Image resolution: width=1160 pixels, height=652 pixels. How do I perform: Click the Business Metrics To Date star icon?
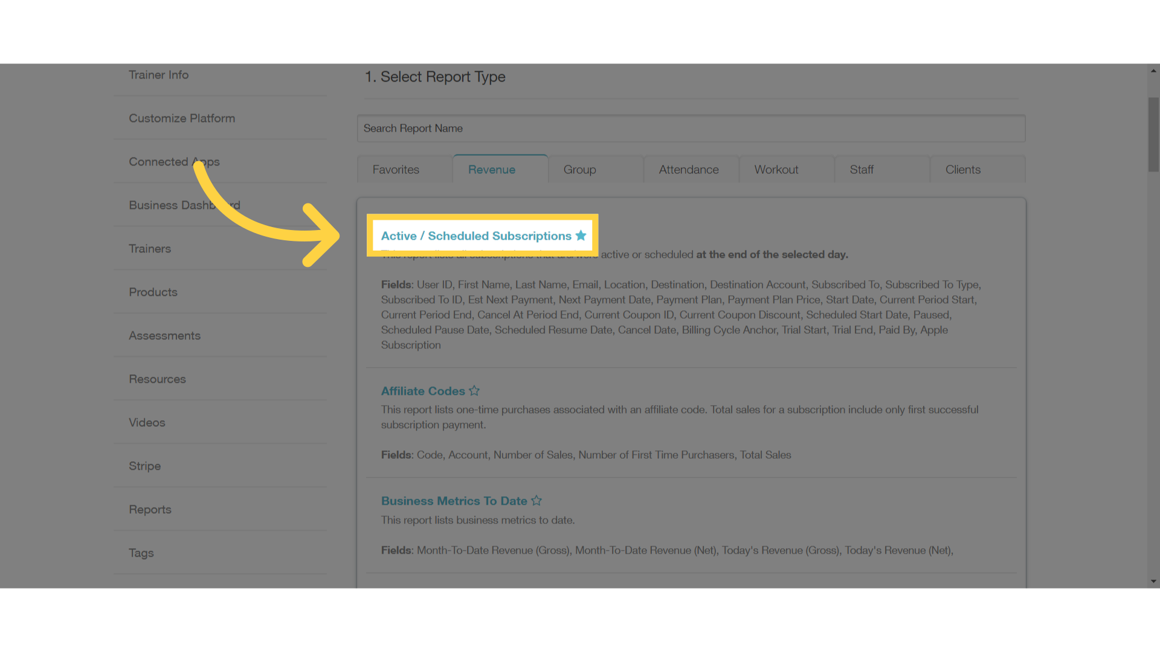click(x=537, y=500)
